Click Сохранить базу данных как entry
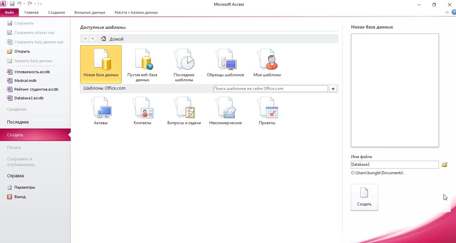This screenshot has height=243, width=456. pyautogui.click(x=35, y=42)
